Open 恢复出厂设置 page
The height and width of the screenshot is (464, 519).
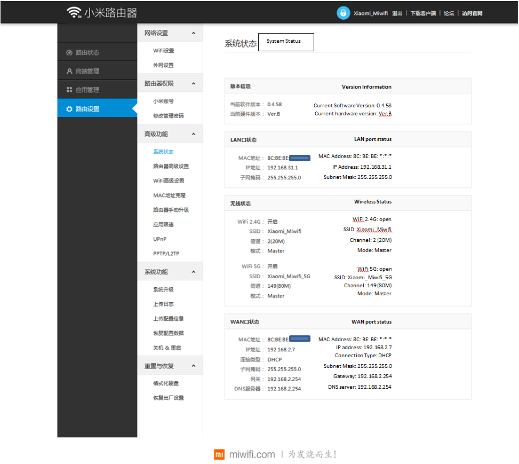pyautogui.click(x=169, y=398)
